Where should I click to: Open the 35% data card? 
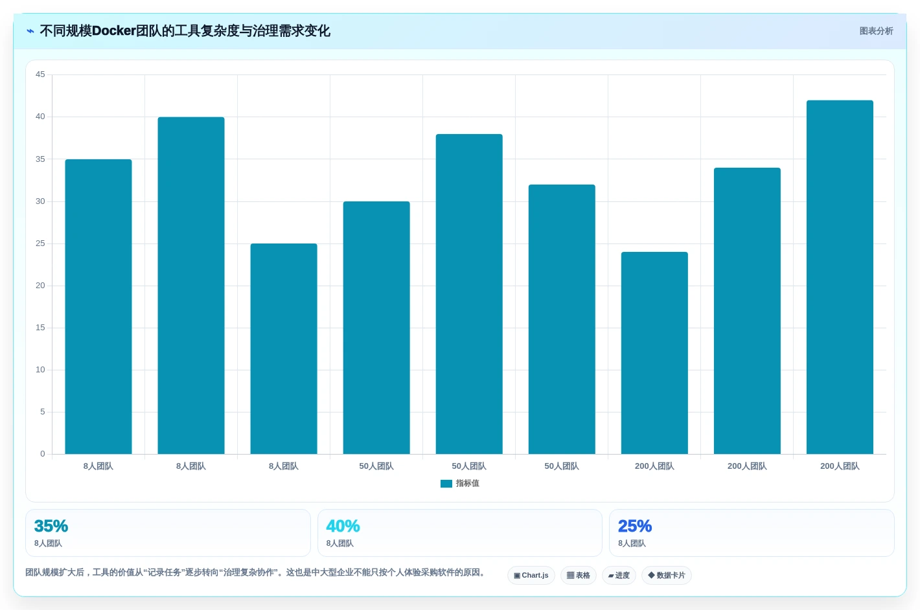pos(168,533)
